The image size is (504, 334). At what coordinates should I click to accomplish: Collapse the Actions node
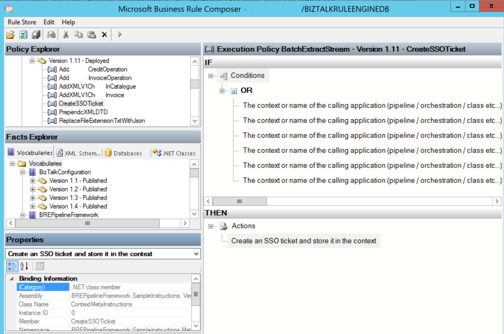point(211,226)
